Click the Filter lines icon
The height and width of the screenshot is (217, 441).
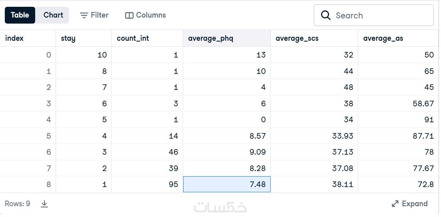tap(84, 15)
